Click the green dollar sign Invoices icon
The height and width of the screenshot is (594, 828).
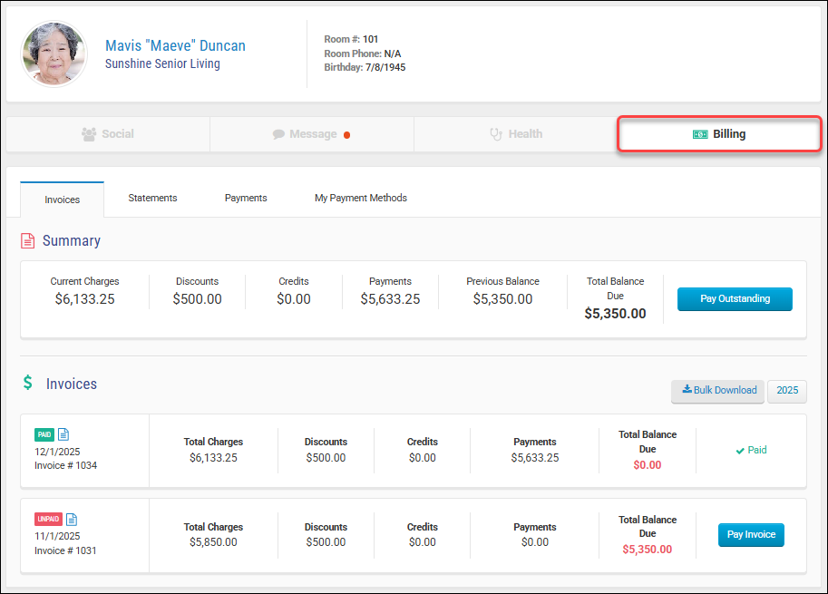click(27, 383)
